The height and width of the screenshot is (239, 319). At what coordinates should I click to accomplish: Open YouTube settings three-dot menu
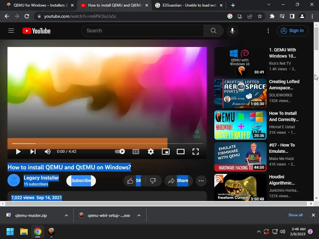pyautogui.click(x=268, y=31)
